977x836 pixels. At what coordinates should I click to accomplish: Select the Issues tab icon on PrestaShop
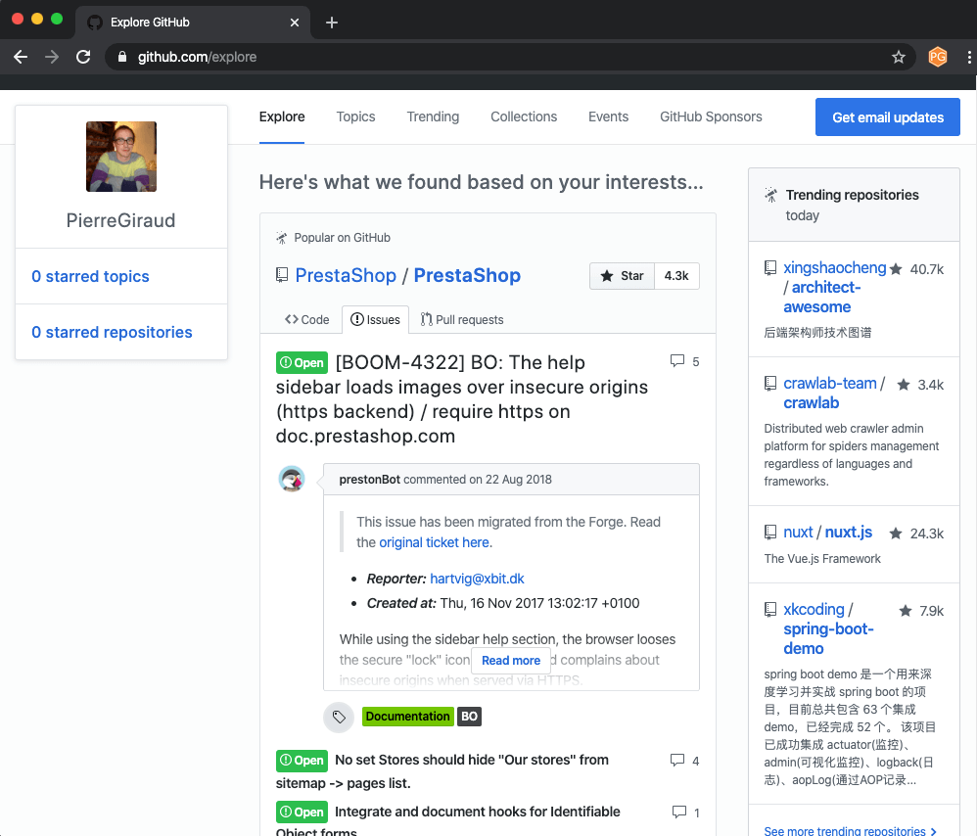coord(354,319)
